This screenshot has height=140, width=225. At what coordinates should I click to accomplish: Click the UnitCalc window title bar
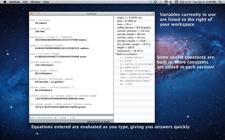point(92,14)
